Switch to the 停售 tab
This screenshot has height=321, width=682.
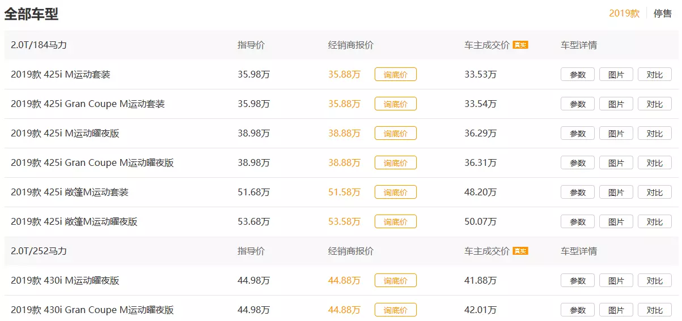point(663,14)
